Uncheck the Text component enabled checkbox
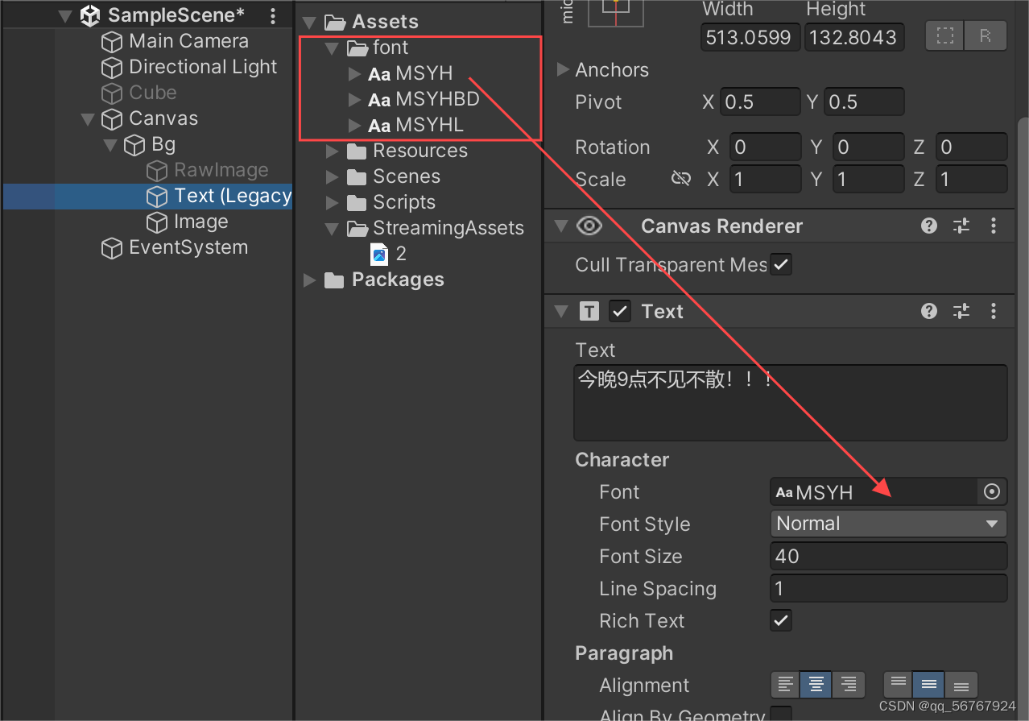The height and width of the screenshot is (721, 1029). (619, 311)
